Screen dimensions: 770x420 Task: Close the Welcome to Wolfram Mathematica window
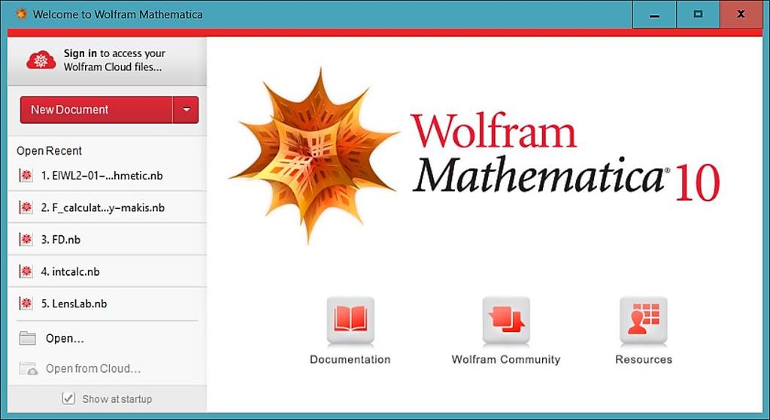741,14
